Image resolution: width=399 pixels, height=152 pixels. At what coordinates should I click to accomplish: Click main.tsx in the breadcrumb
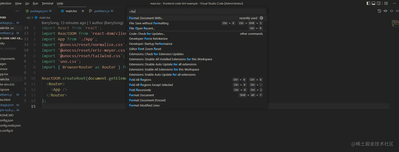coord(45,18)
